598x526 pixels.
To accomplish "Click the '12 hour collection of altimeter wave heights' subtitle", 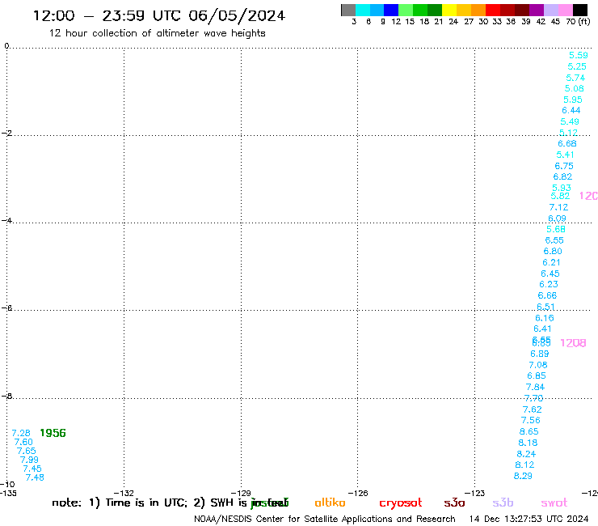I will [157, 33].
